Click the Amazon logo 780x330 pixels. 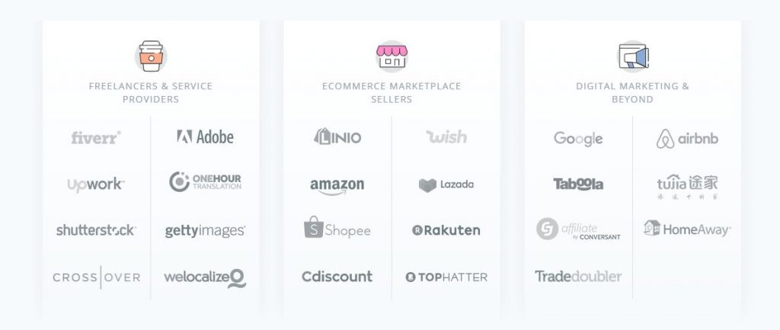337,186
